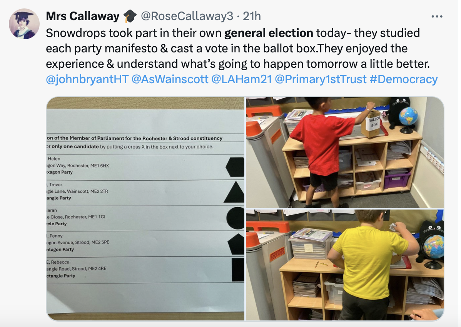Open the @RoseCallaway3 handle
The height and width of the screenshot is (327, 461).
pyautogui.click(x=187, y=16)
